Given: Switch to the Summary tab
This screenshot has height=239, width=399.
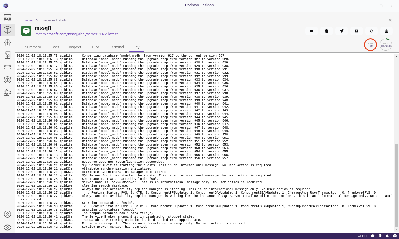Looking at the screenshot, I should [x=33, y=47].
